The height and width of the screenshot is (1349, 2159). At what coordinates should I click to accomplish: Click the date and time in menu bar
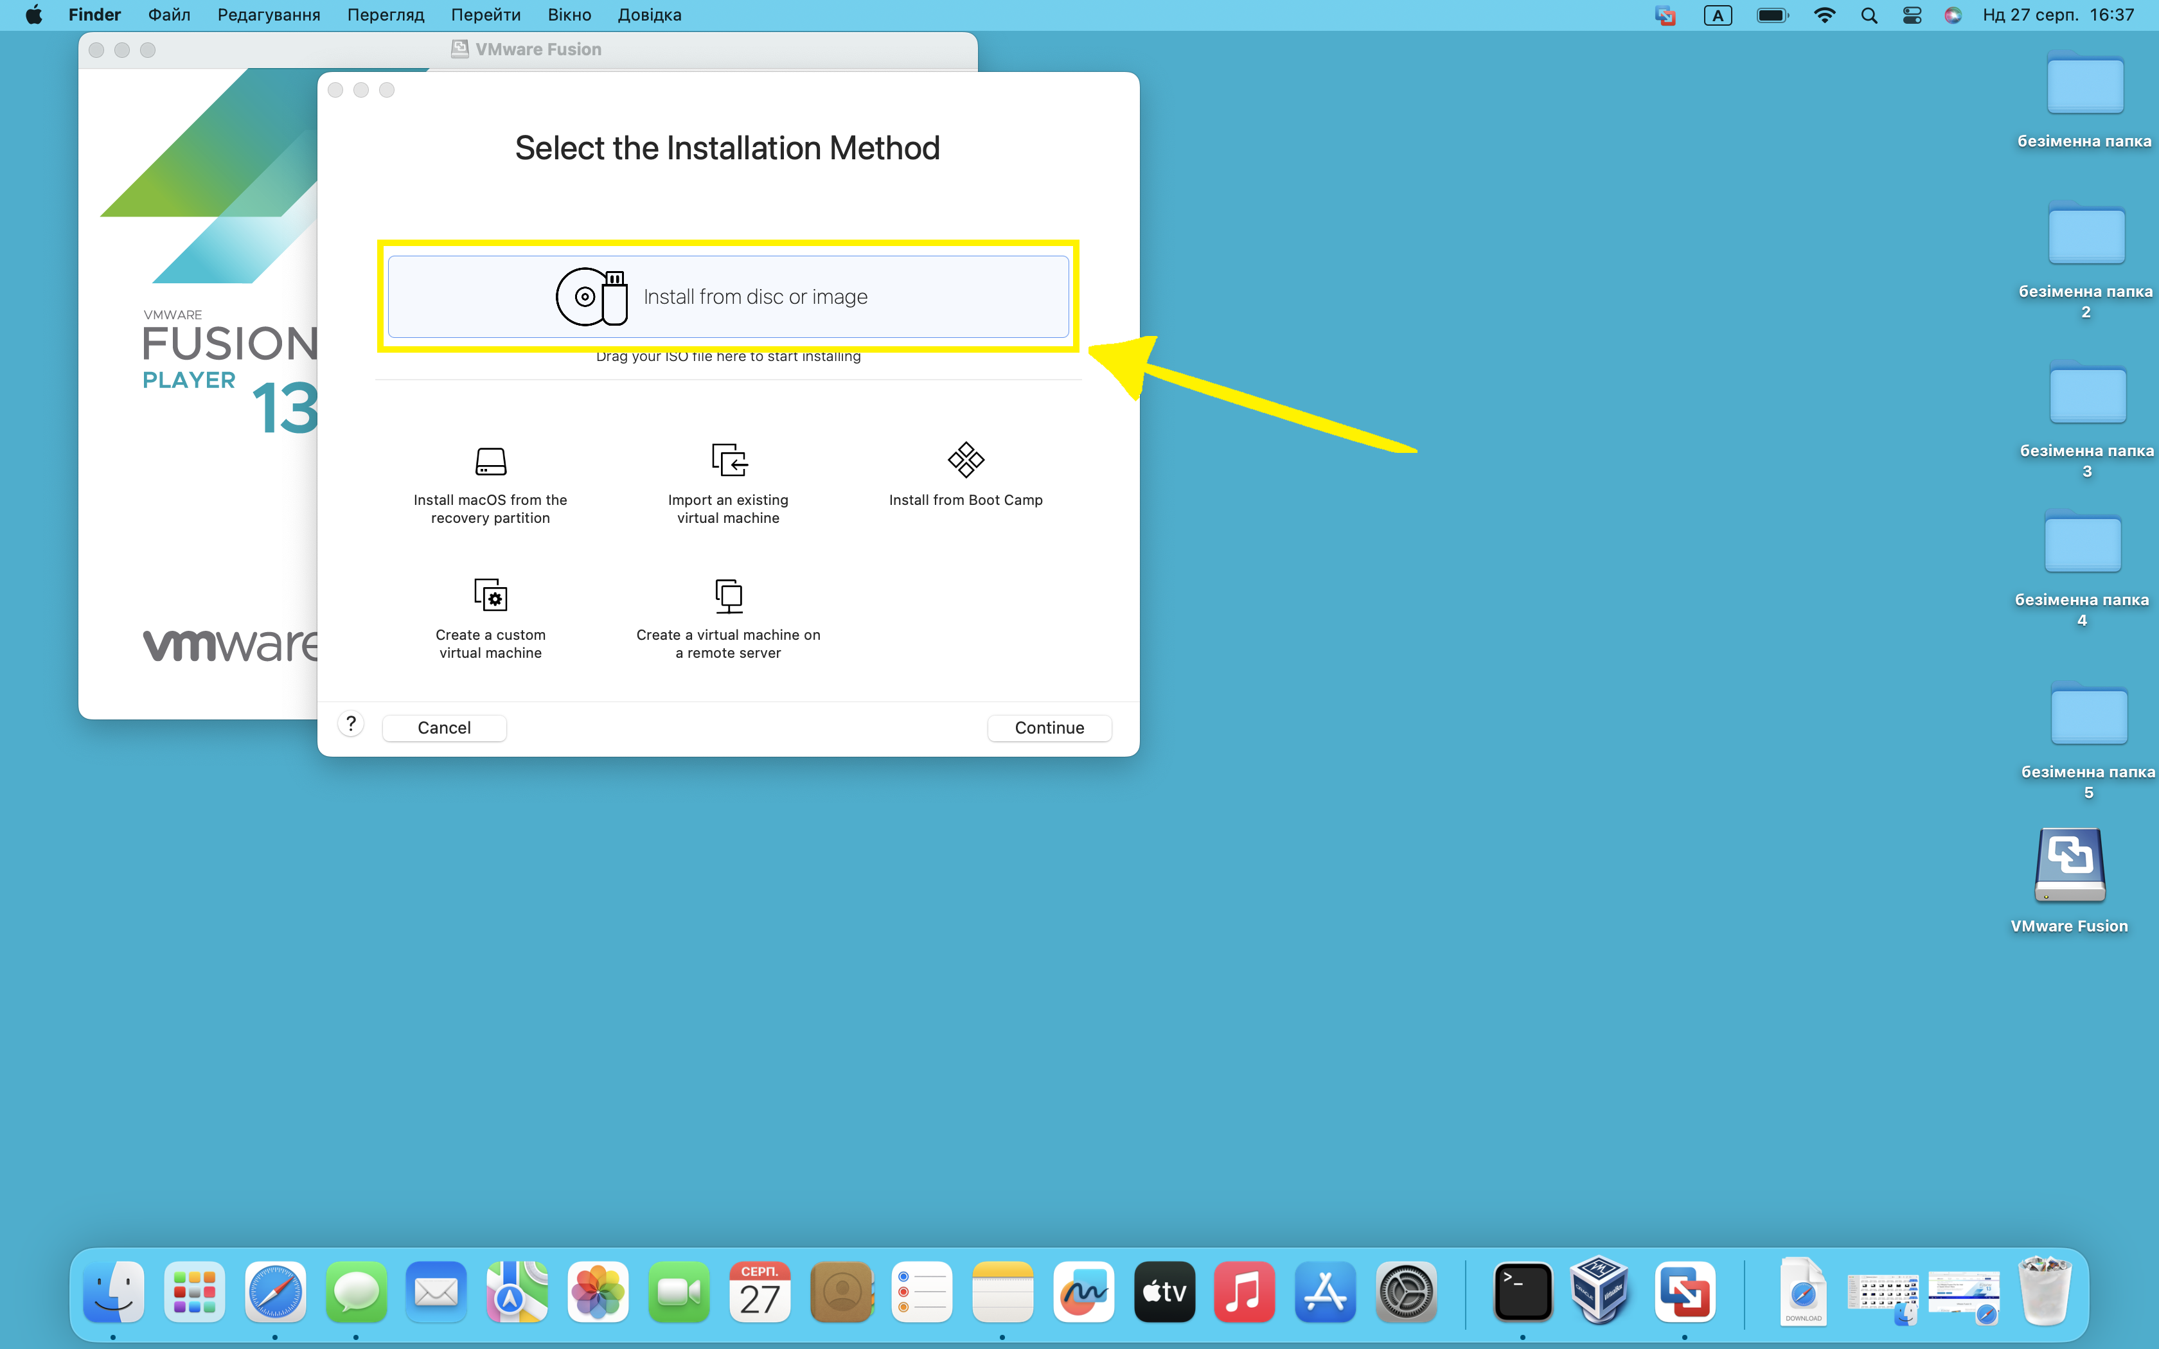click(2058, 15)
